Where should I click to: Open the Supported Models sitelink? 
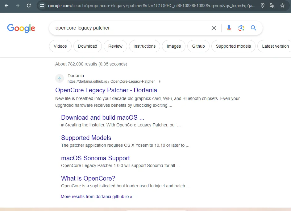point(86,138)
